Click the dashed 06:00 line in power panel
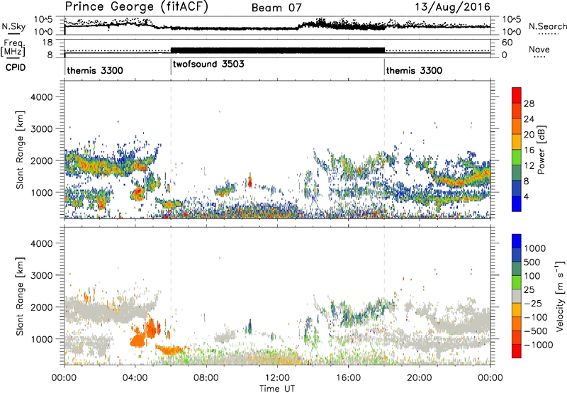The image size is (567, 393). click(171, 149)
